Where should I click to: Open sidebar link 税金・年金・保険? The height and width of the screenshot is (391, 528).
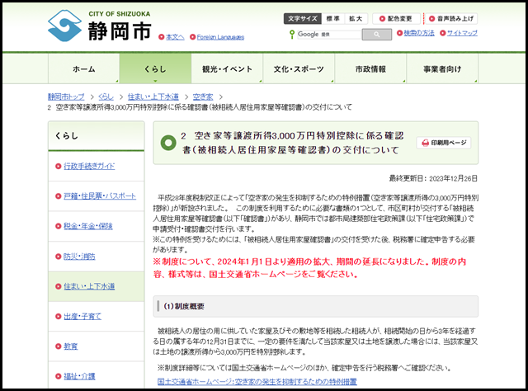click(x=88, y=226)
